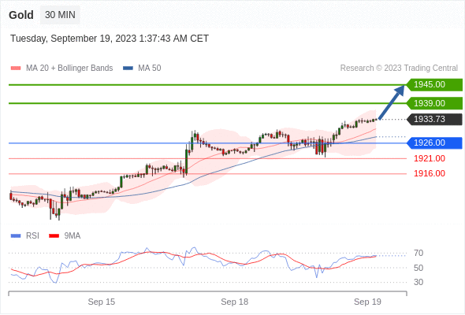Viewport: 465px width, 315px height.
Task: Click the Research Trading Central copyright text
Action: pyautogui.click(x=399, y=69)
